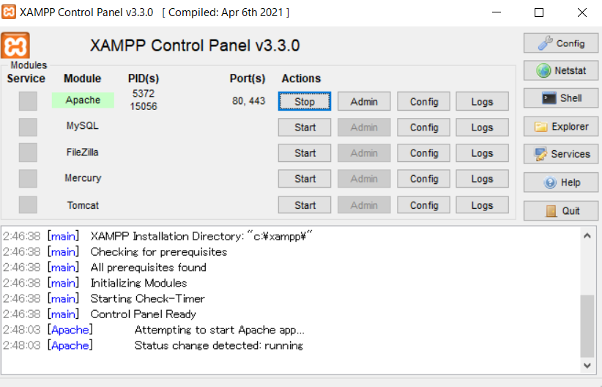The height and width of the screenshot is (387, 602).
Task: Click the log scrollbar up arrow
Action: coord(587,235)
